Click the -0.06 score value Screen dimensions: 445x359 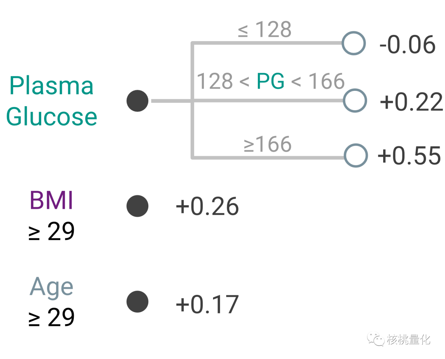pos(407,44)
